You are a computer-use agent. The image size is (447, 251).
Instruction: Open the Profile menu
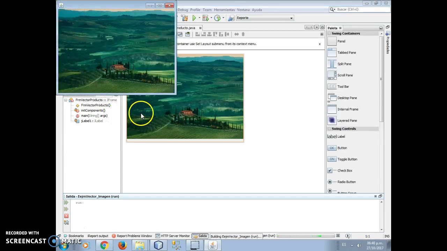(195, 10)
